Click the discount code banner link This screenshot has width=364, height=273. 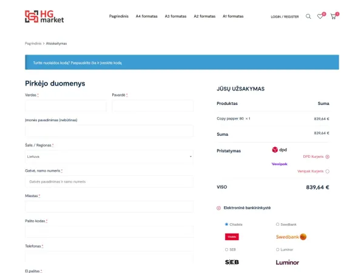pyautogui.click(x=77, y=62)
